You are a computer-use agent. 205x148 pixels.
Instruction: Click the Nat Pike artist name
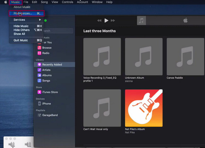[130, 132]
